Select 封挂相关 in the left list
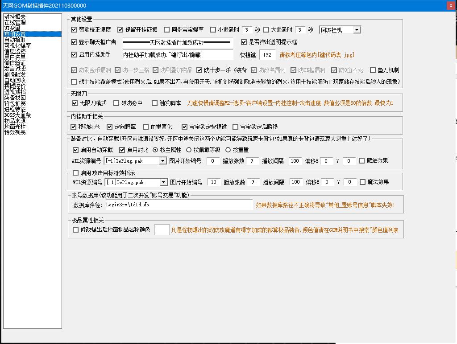Viewport: 457px width, 344px height. (x=15, y=16)
